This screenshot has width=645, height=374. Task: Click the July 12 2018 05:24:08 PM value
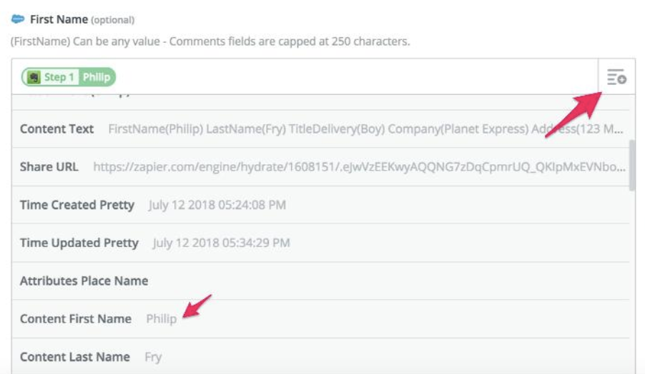(x=217, y=205)
